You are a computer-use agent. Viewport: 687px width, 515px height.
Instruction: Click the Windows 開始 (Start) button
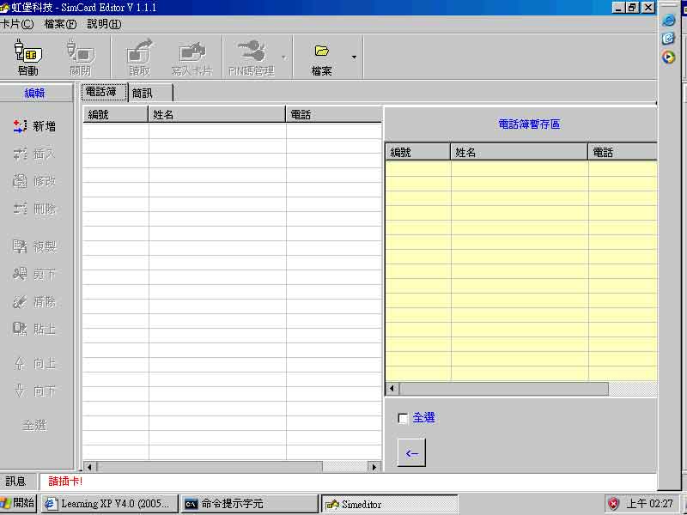19,504
